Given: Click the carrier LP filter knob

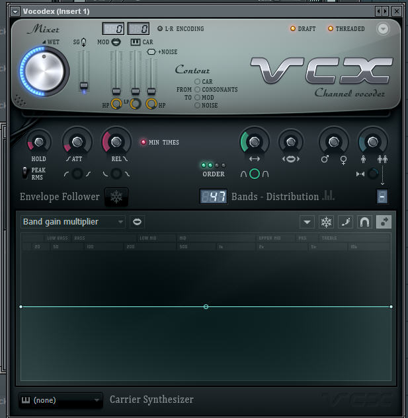Looking at the screenshot, I should point(136,104).
